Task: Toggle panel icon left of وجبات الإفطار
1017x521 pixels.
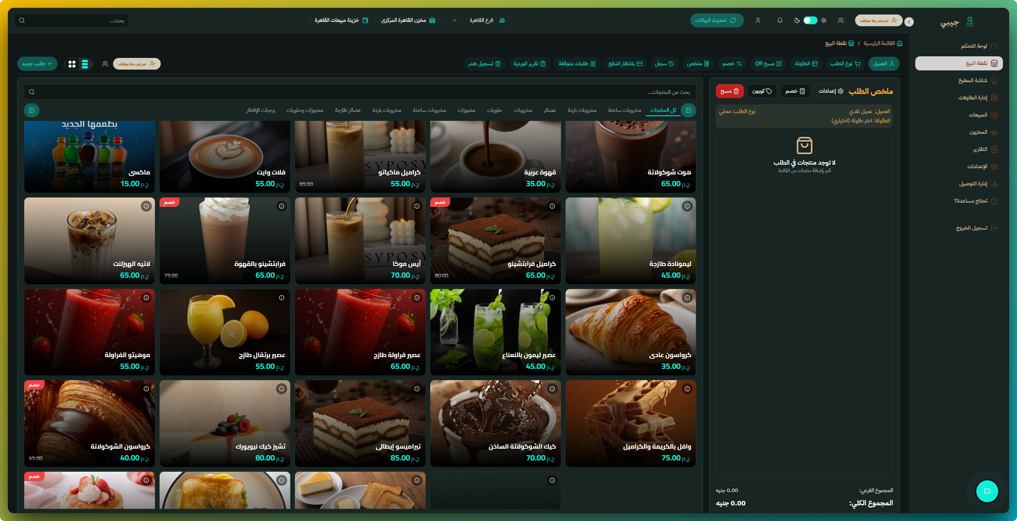Action: pyautogui.click(x=32, y=110)
